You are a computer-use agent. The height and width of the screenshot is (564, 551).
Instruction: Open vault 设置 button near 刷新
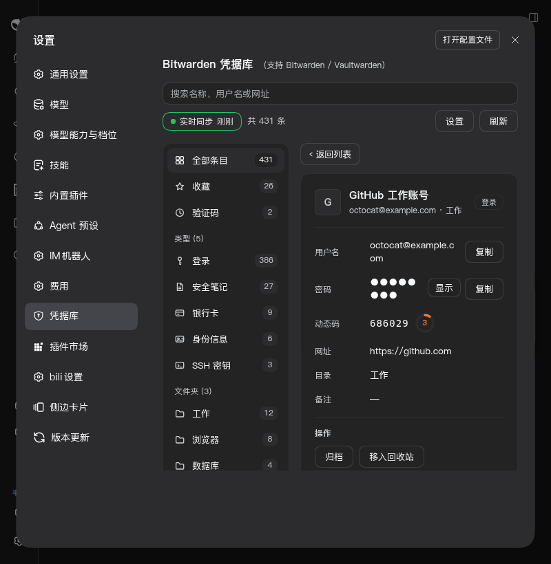[x=454, y=122]
